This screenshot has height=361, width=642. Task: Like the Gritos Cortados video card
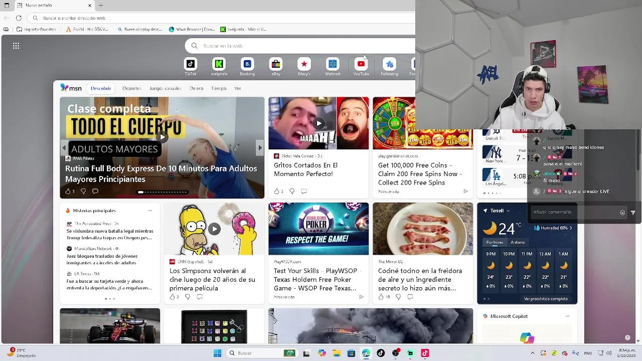coord(276,191)
